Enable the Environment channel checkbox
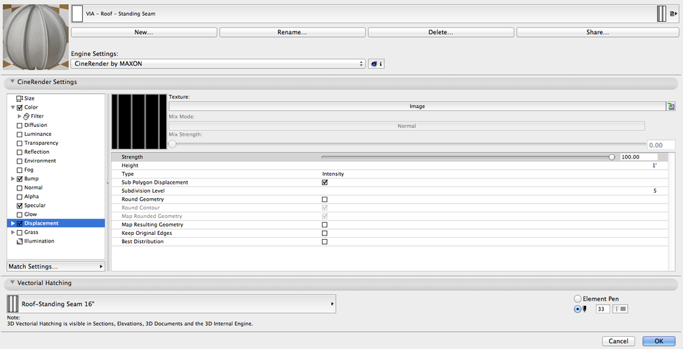The height and width of the screenshot is (349, 683). click(19, 161)
